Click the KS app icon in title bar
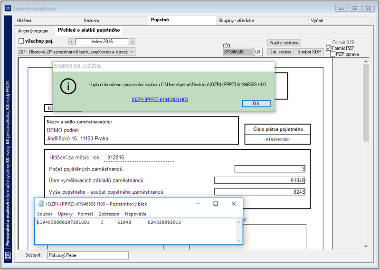The height and width of the screenshot is (270, 380). click(8, 9)
